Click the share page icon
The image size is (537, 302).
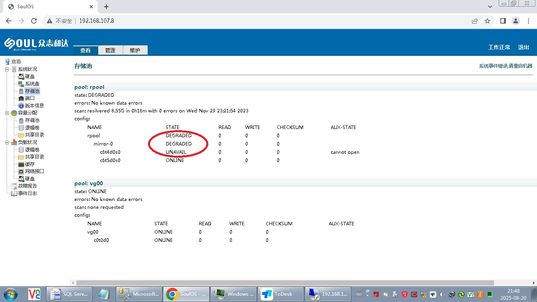point(475,21)
